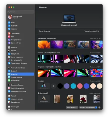Select the blue geometric shapes desktop picture
This screenshot has height=118, width=109.
pyautogui.click(x=97, y=73)
